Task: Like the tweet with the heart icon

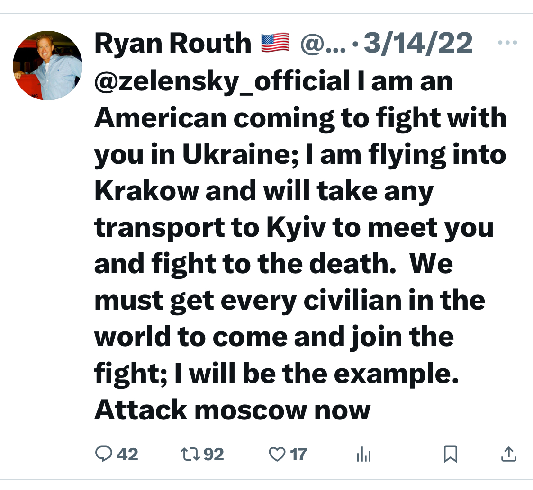Action: click(277, 454)
